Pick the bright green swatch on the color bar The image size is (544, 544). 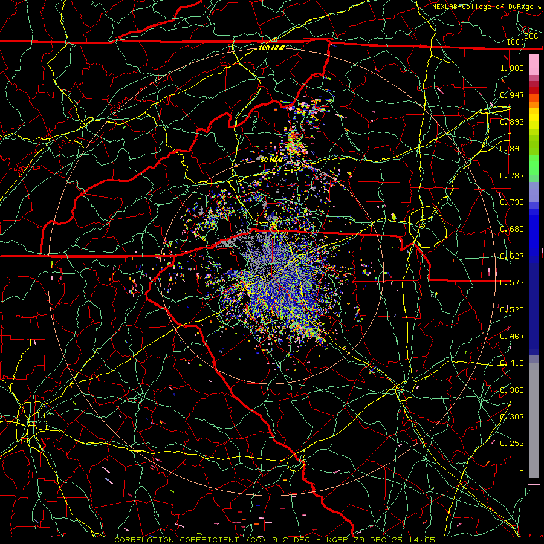tap(534, 165)
